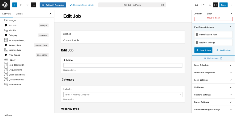Screen dimensions: 235x117
Task: Expand the Captcha Settings panel
Action: pyautogui.click(x=213, y=95)
